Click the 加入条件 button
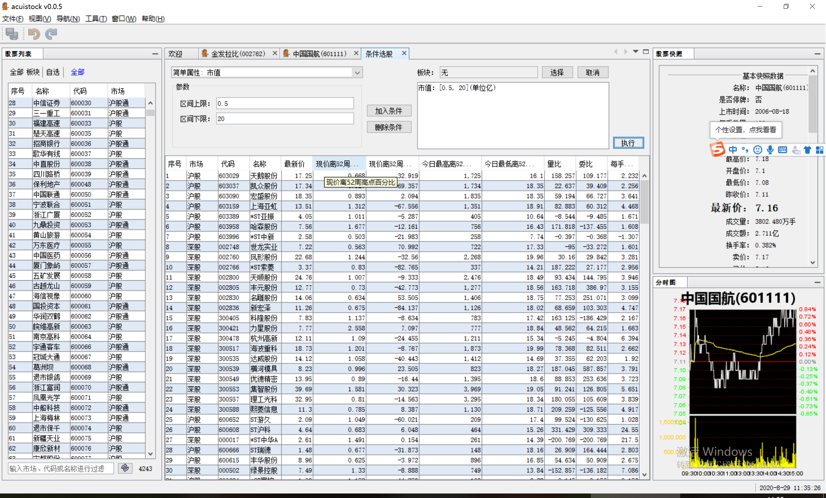This screenshot has width=826, height=498. click(x=388, y=111)
